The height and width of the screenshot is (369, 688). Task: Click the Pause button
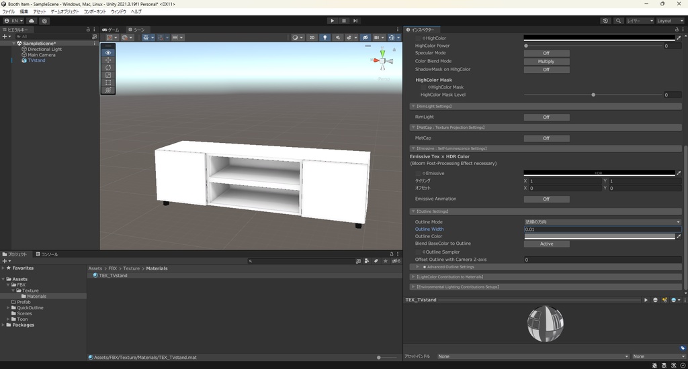(344, 21)
